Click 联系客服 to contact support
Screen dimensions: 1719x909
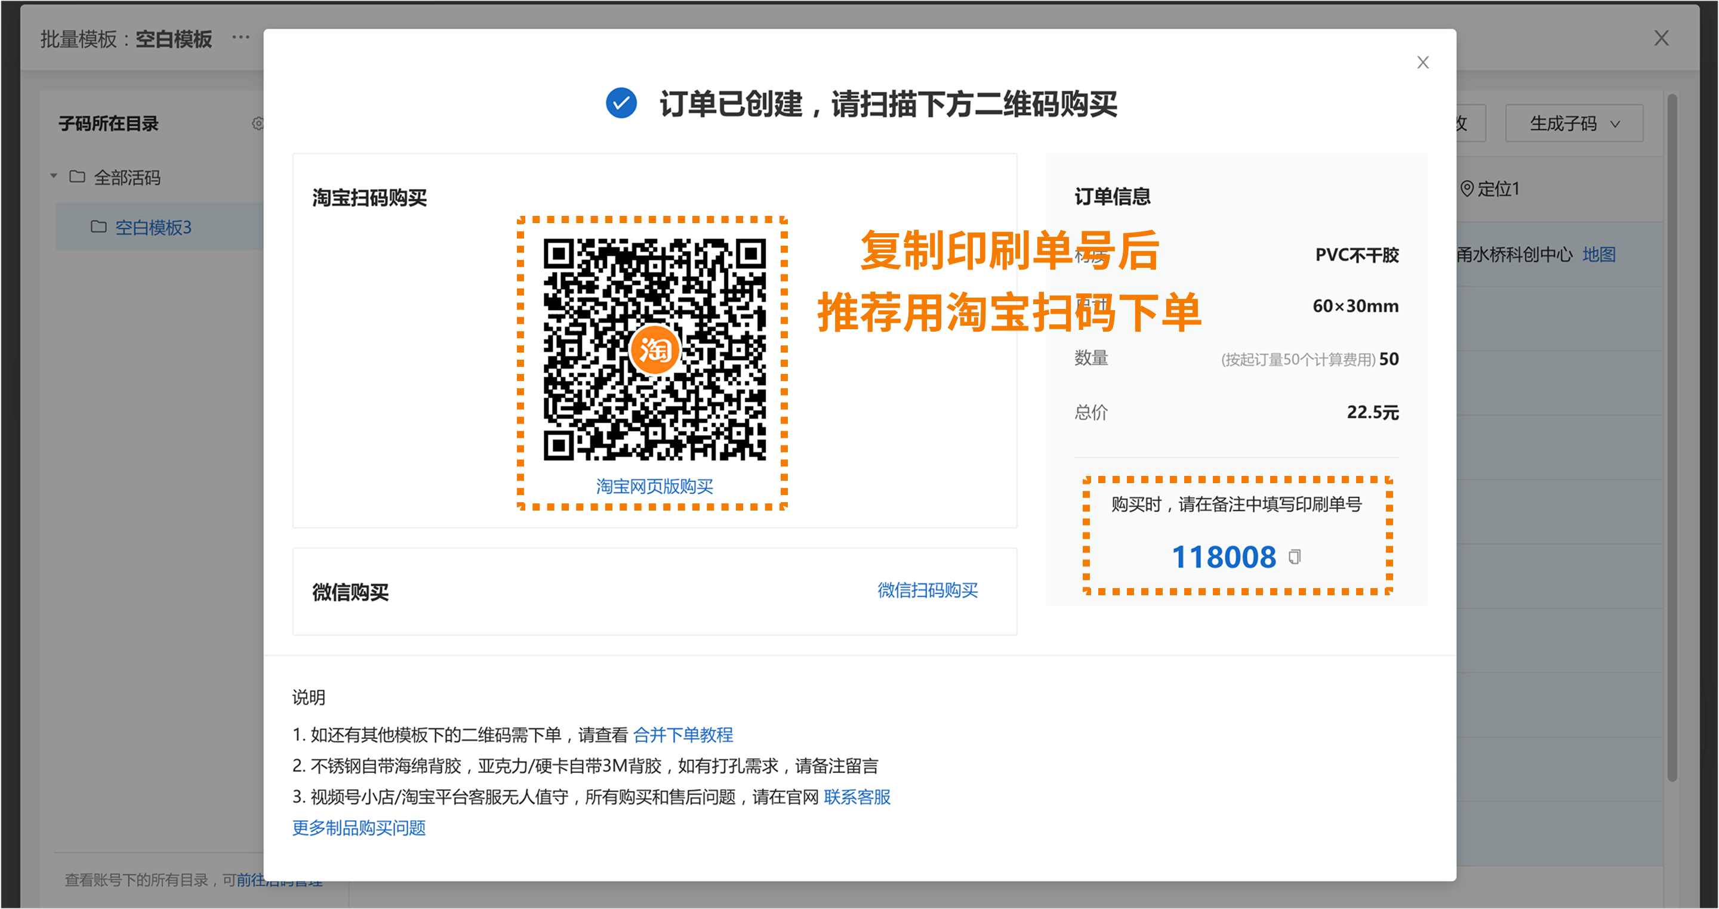857,797
